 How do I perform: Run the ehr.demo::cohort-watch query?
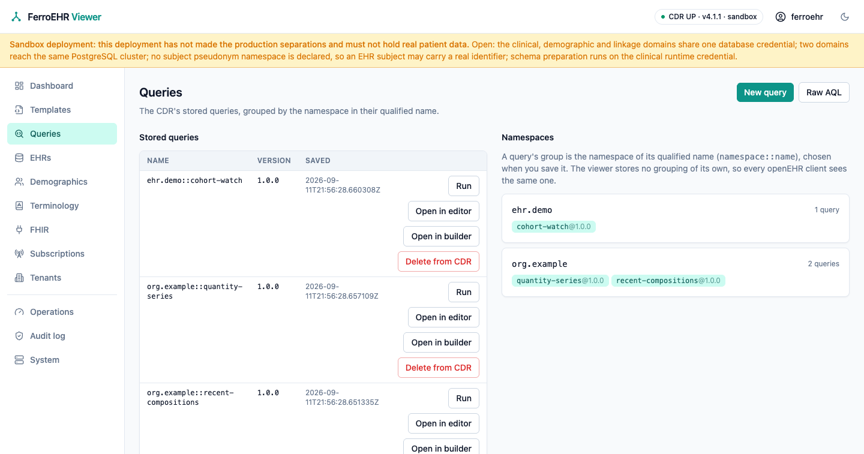coord(464,186)
